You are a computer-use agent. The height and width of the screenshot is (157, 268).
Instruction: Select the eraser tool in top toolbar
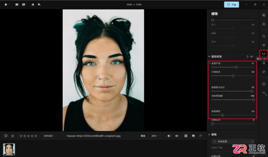point(33,5)
